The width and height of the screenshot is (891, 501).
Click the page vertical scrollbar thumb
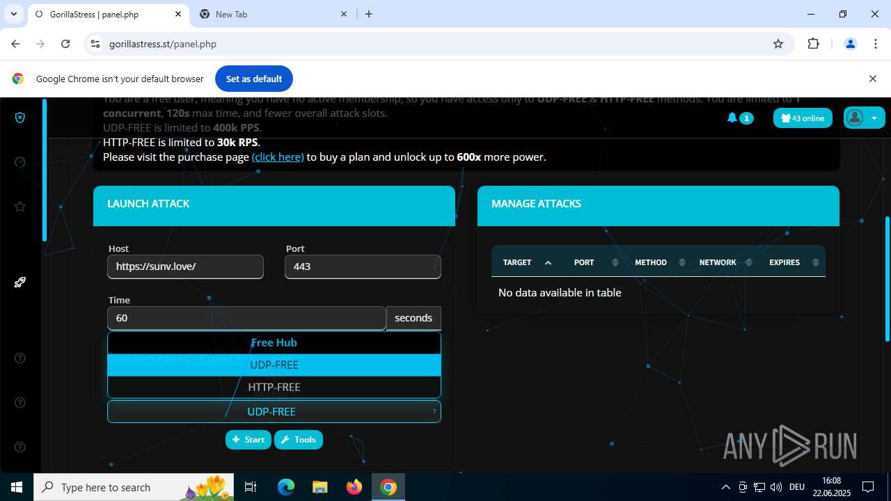click(x=887, y=278)
